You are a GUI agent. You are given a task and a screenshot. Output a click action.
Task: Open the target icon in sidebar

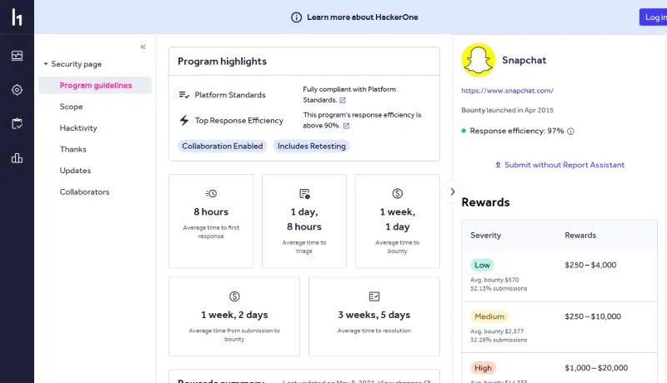(17, 90)
